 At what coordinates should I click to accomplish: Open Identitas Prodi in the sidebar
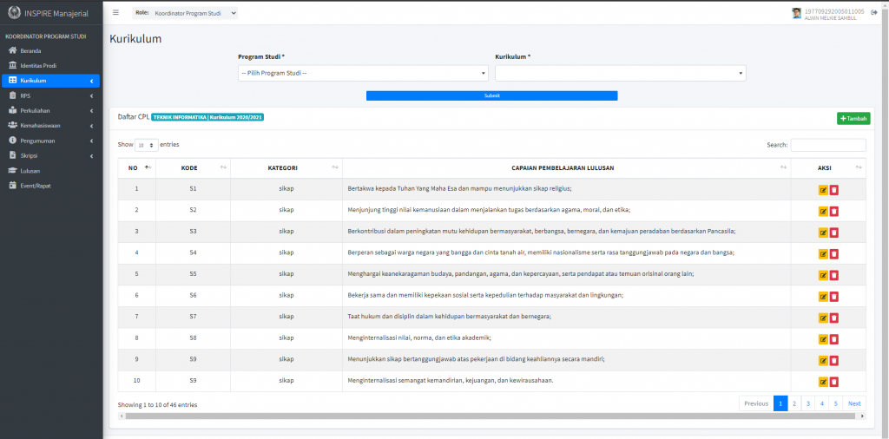[x=50, y=66]
